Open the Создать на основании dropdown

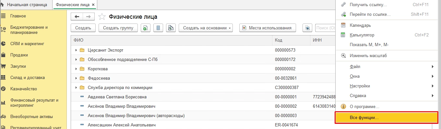(x=206, y=28)
